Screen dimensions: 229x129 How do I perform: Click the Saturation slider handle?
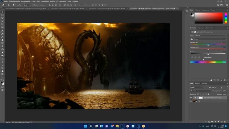[x=208, y=50]
